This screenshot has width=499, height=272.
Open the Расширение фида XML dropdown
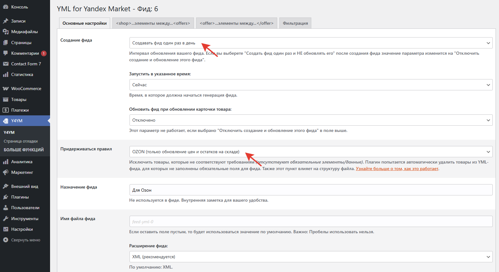pyautogui.click(x=311, y=257)
